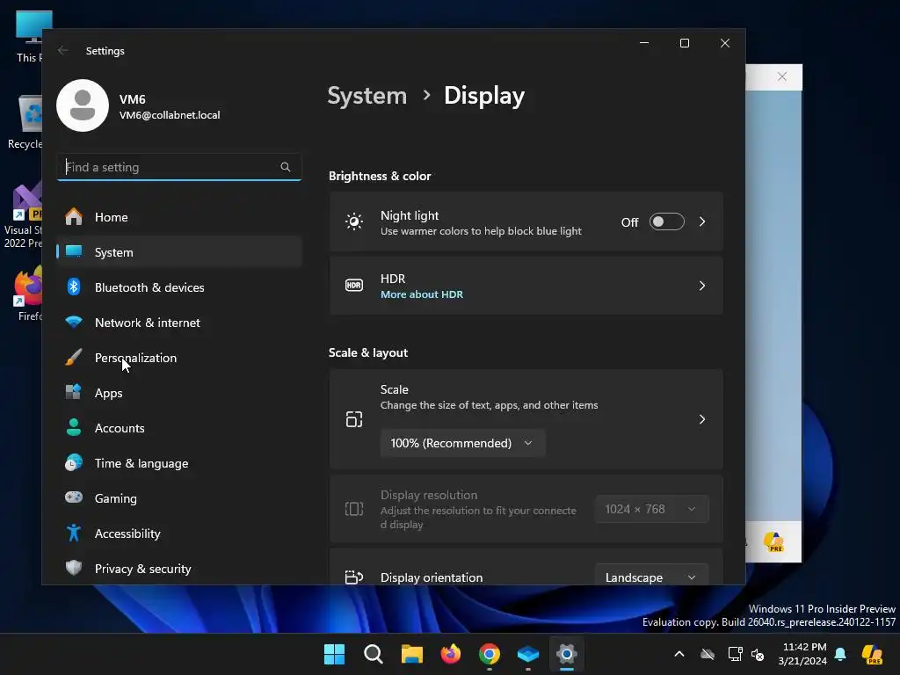
Task: Click the muted volume tray icon
Action: pyautogui.click(x=758, y=654)
